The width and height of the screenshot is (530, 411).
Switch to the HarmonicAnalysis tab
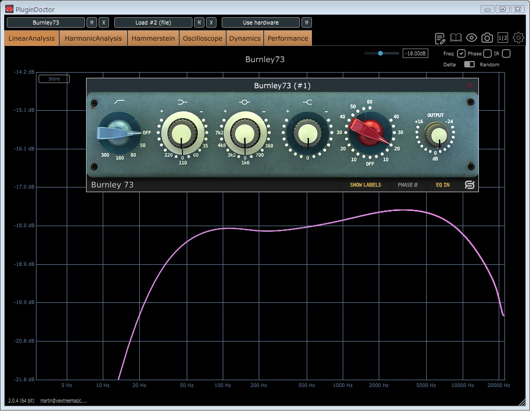point(93,39)
